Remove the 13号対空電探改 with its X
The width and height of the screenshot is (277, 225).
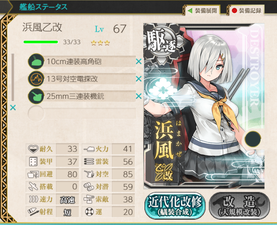coord(139,79)
